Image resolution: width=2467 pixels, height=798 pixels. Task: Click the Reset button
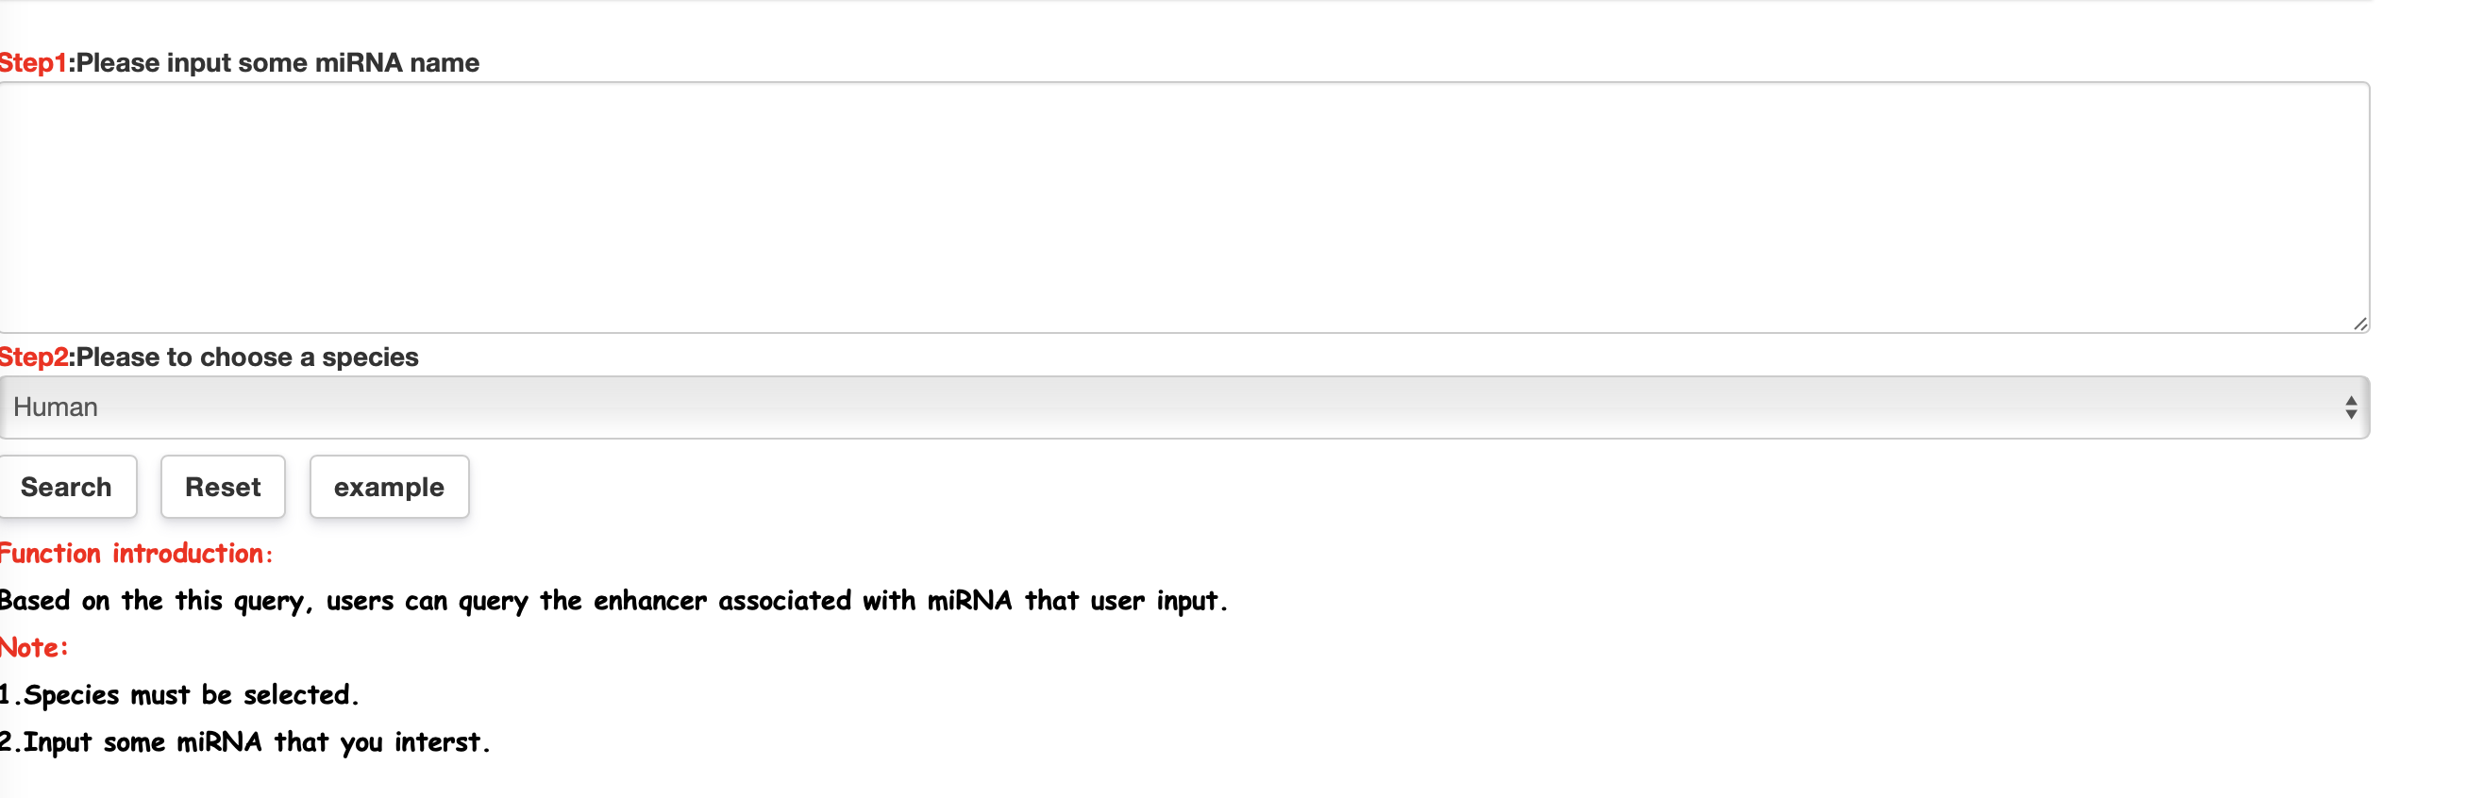(223, 487)
